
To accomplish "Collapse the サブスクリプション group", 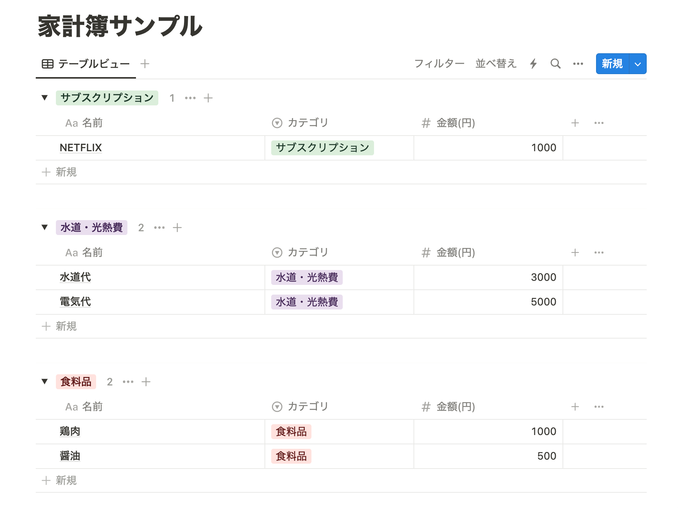I will coord(44,98).
